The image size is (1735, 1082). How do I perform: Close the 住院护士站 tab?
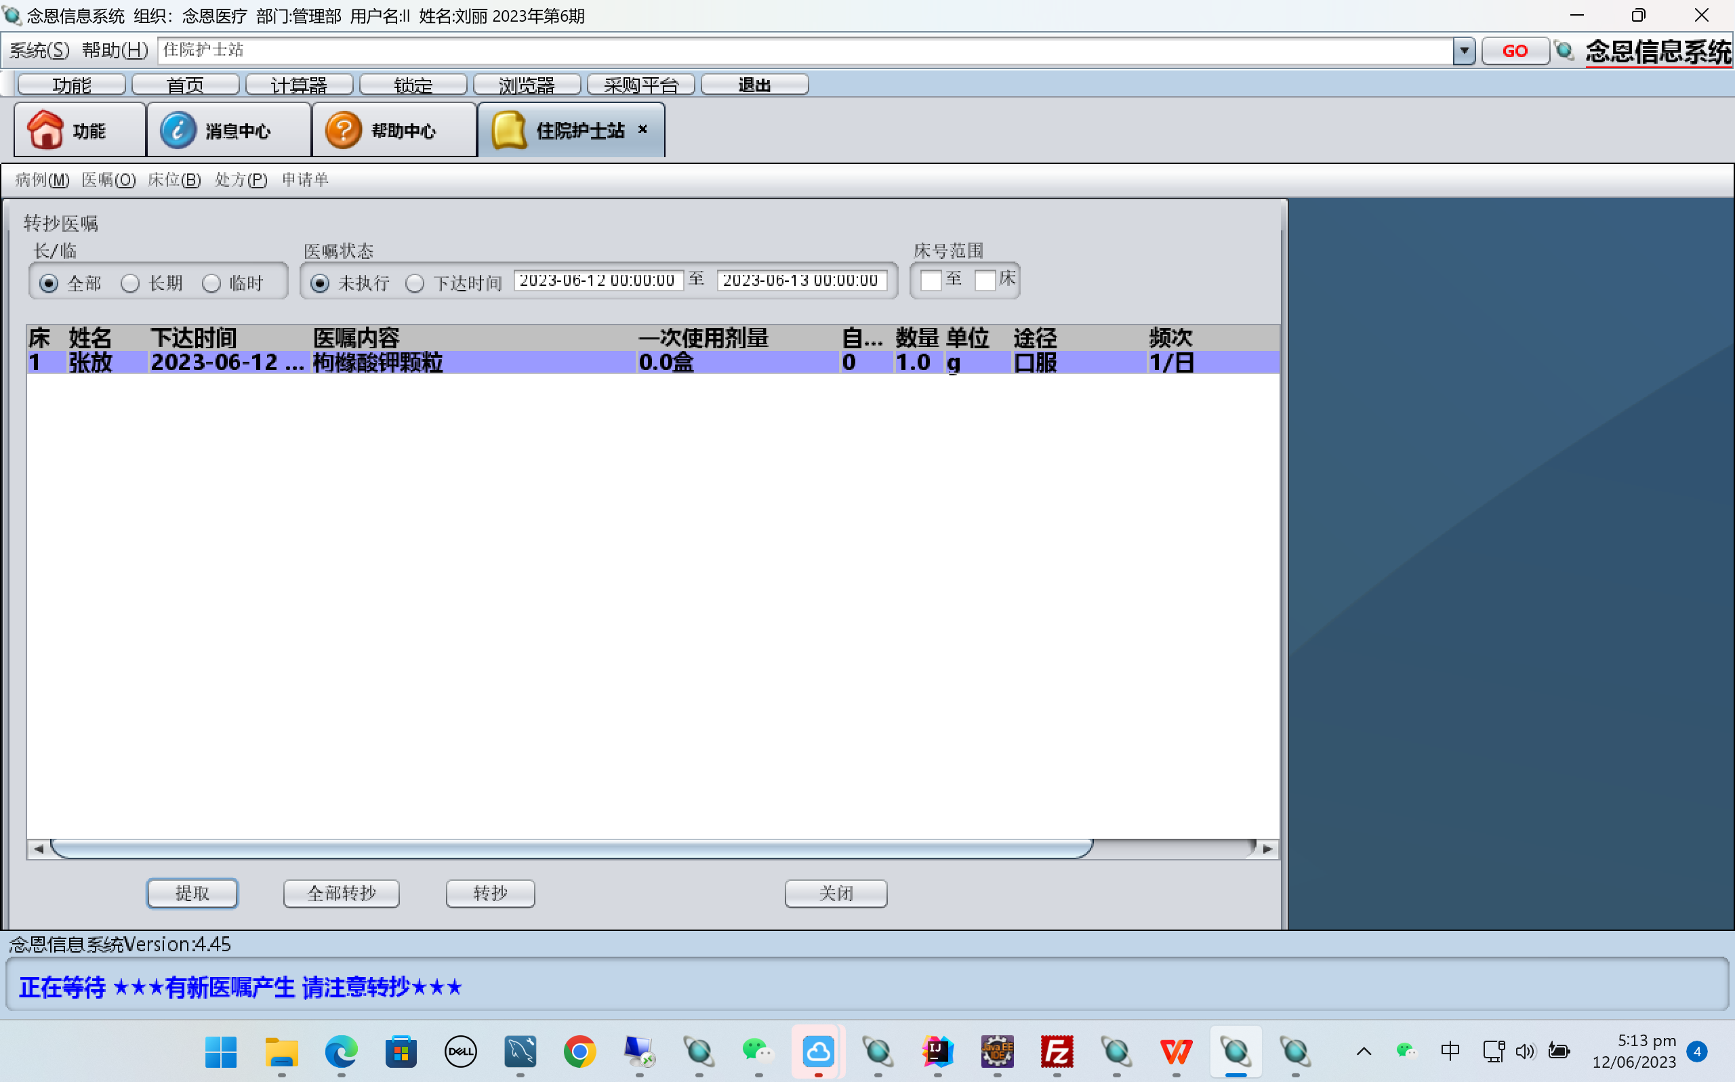coord(642,129)
